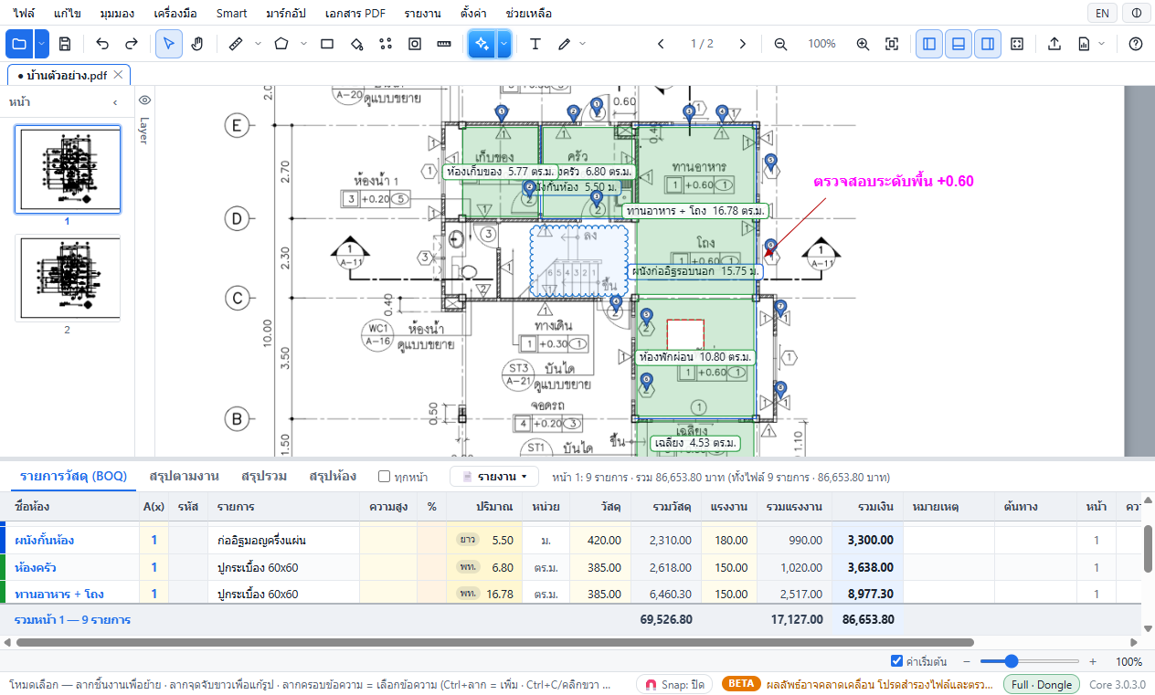Select the Text annotation tool
This screenshot has width=1155, height=695.
535,44
